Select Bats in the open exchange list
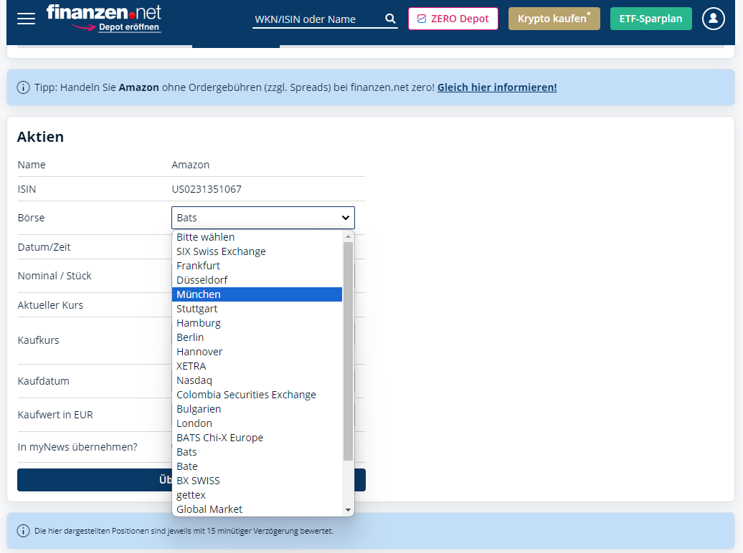This screenshot has height=553, width=743. pos(257,452)
